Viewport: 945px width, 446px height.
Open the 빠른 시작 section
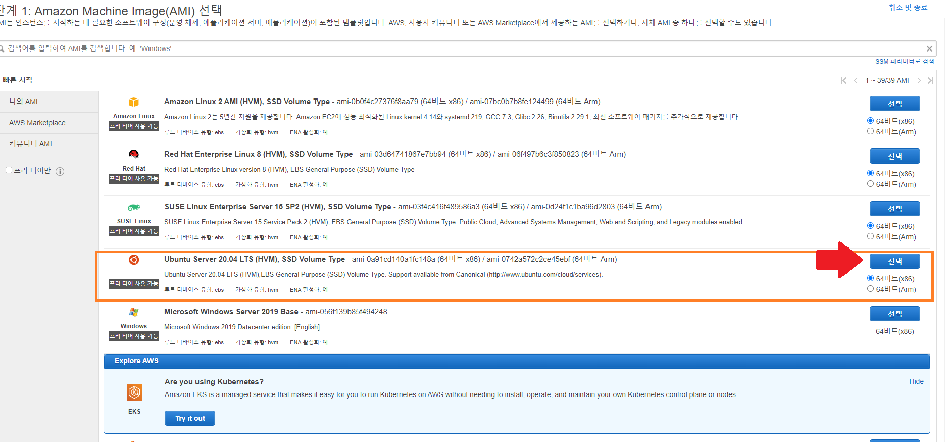tap(18, 80)
